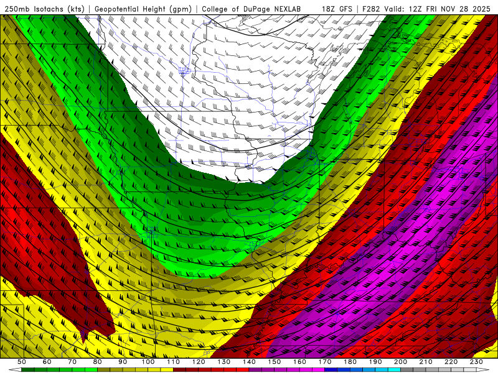Click the "College of DuPage NEXLAB" label
This screenshot has width=498, height=373.
(x=251, y=9)
